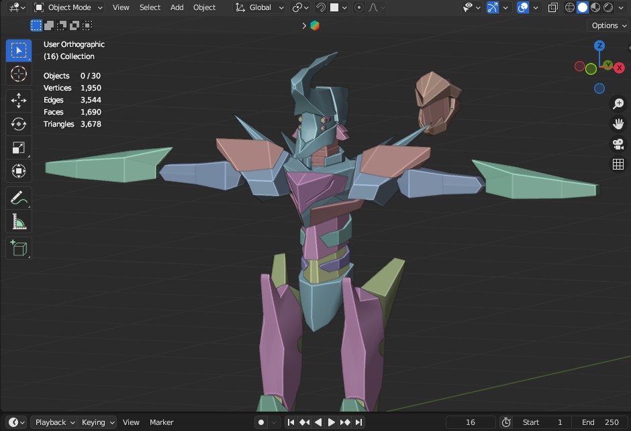Toggle use preview range clock icon
Viewport: 631px width, 431px height.
click(506, 422)
